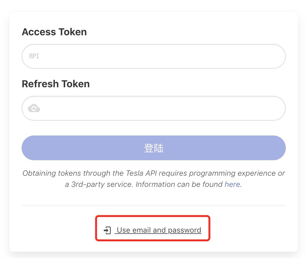Click the cloud refresh icon in Refresh Token field

34,108
